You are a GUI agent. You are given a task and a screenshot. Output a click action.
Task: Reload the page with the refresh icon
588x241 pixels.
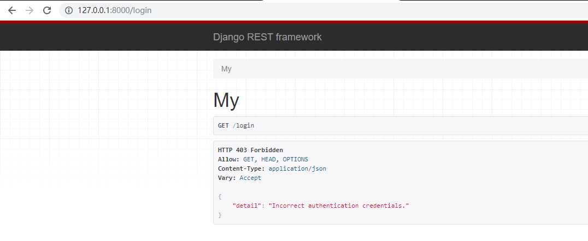coord(47,10)
